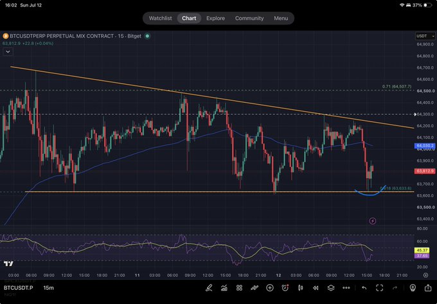The height and width of the screenshot is (304, 437).
Task: Open the time axis settings gear icon
Action: pyautogui.click(x=425, y=275)
